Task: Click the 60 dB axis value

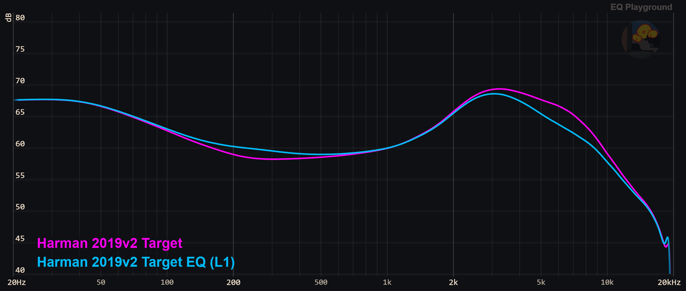Action: pos(20,144)
